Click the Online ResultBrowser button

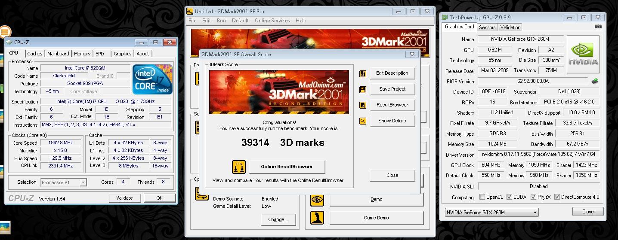pyautogui.click(x=287, y=167)
